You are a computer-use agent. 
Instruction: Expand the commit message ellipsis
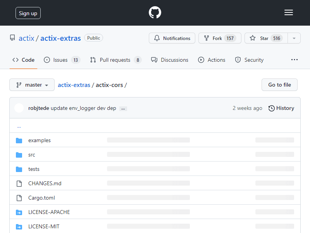[x=123, y=109]
